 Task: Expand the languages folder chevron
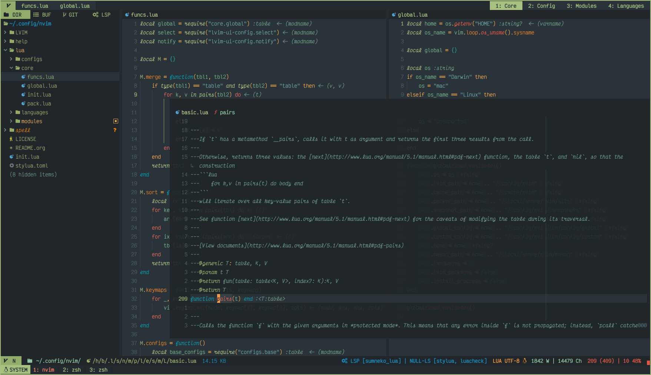tap(11, 112)
